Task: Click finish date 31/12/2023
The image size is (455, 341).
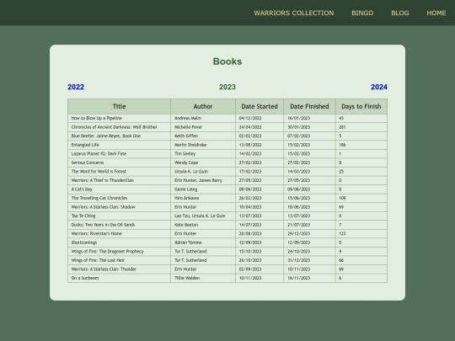Action: (x=298, y=260)
